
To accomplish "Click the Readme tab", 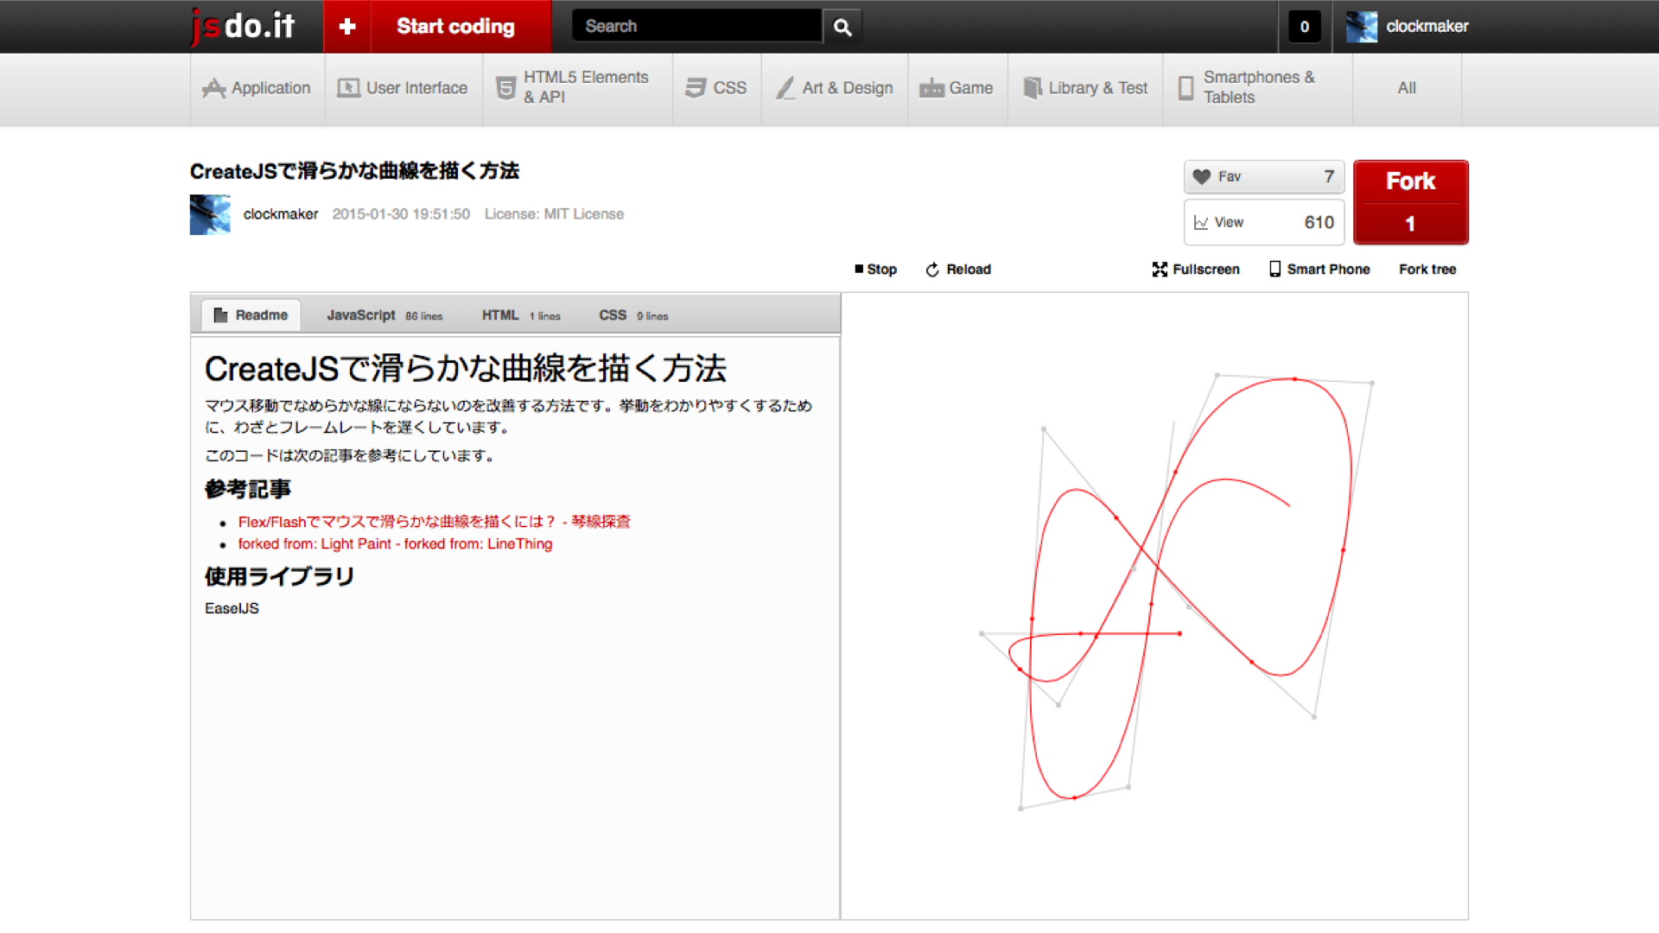I will 250,315.
